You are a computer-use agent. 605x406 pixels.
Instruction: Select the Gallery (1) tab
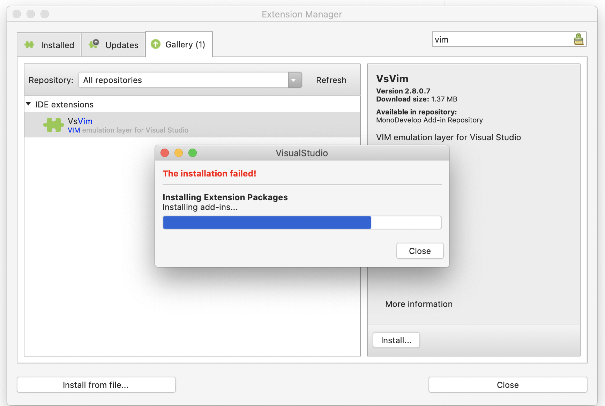(x=179, y=44)
